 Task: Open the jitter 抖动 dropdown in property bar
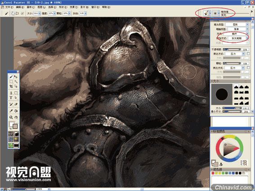tap(85, 13)
